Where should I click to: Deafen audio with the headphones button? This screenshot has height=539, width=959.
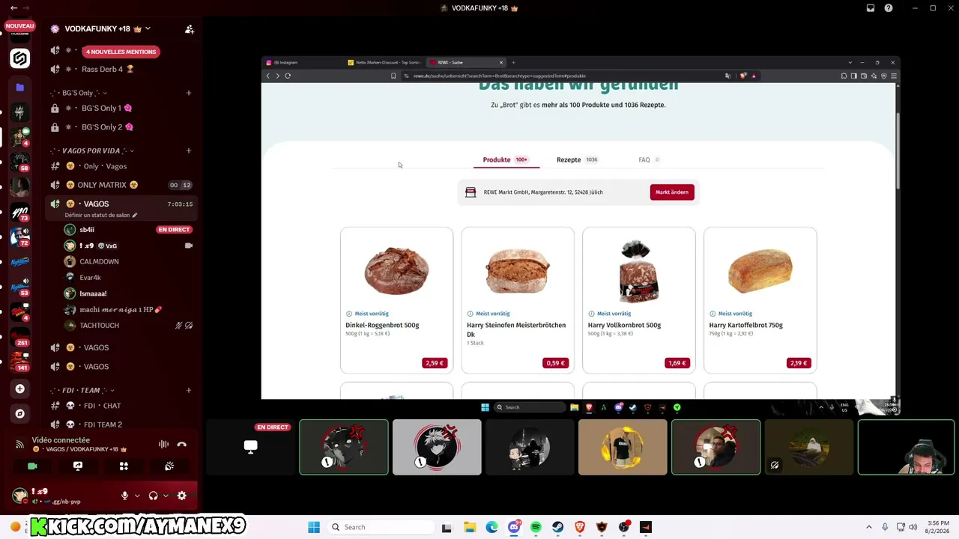point(154,496)
